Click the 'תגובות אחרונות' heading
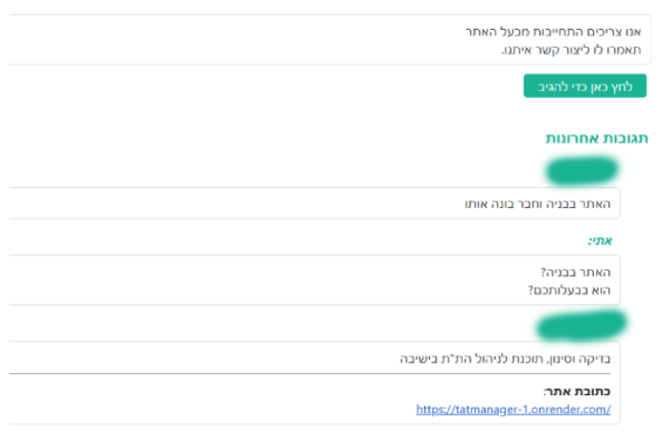Viewport: 666px width, 445px height. [x=597, y=138]
